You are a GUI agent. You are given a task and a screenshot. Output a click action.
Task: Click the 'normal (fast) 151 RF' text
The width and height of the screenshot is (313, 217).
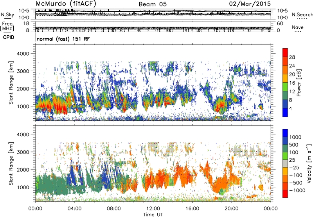(x=63, y=39)
